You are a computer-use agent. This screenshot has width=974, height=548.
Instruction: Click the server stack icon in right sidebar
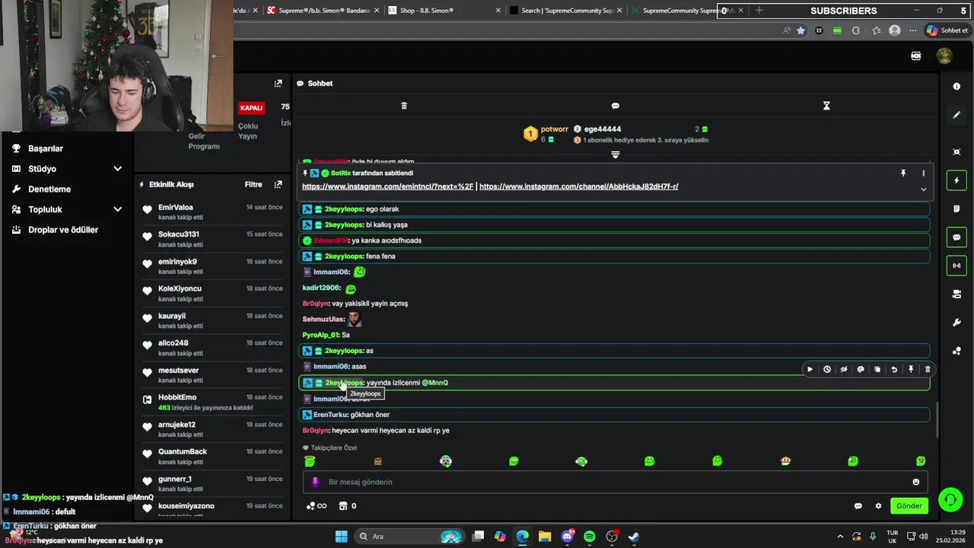coord(956,295)
